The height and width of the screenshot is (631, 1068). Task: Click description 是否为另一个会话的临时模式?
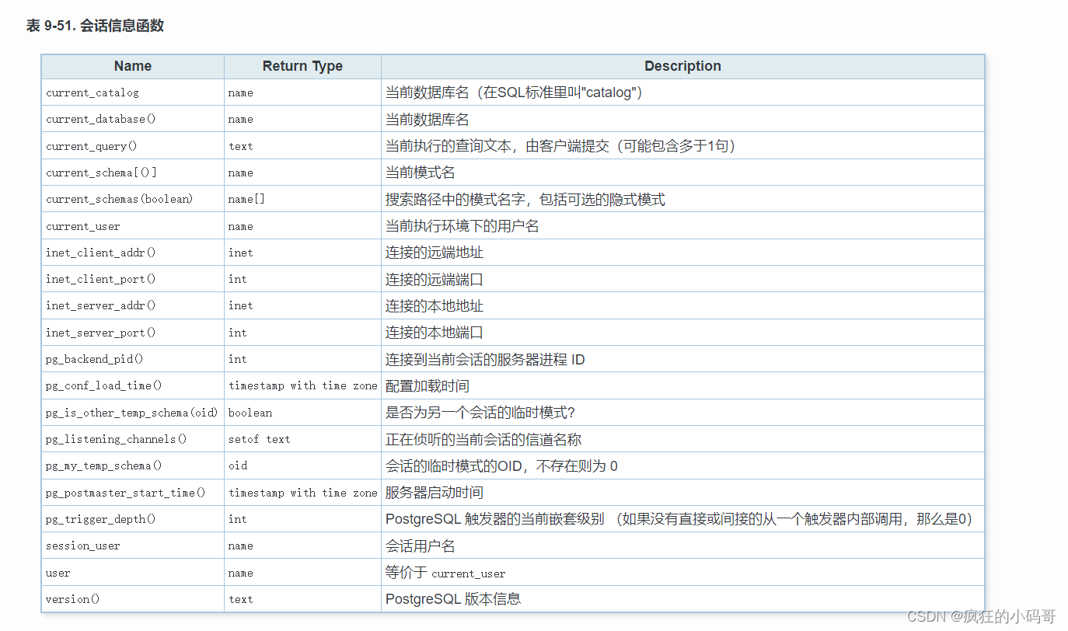tap(480, 413)
